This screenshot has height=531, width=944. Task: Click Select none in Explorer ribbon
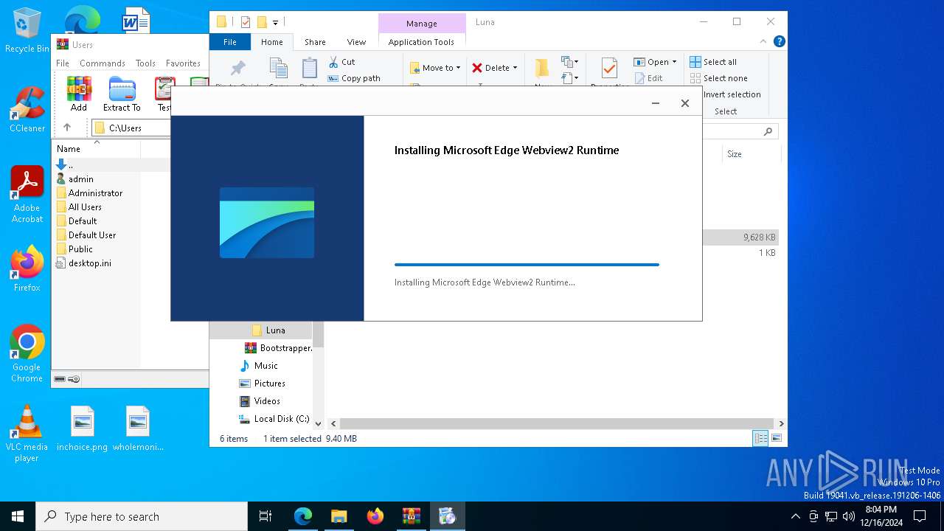point(719,78)
